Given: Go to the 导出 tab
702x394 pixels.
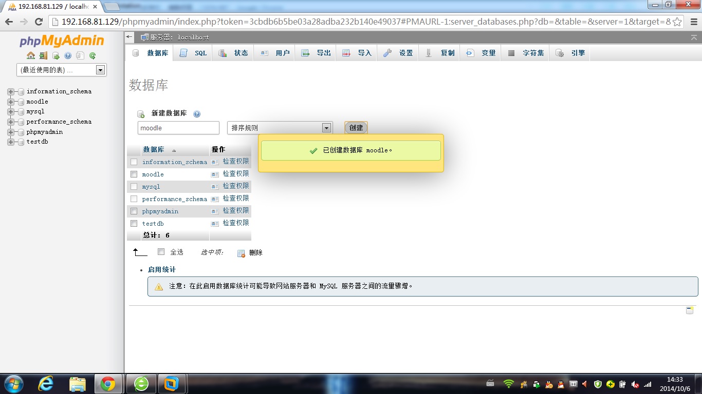Looking at the screenshot, I should [316, 53].
